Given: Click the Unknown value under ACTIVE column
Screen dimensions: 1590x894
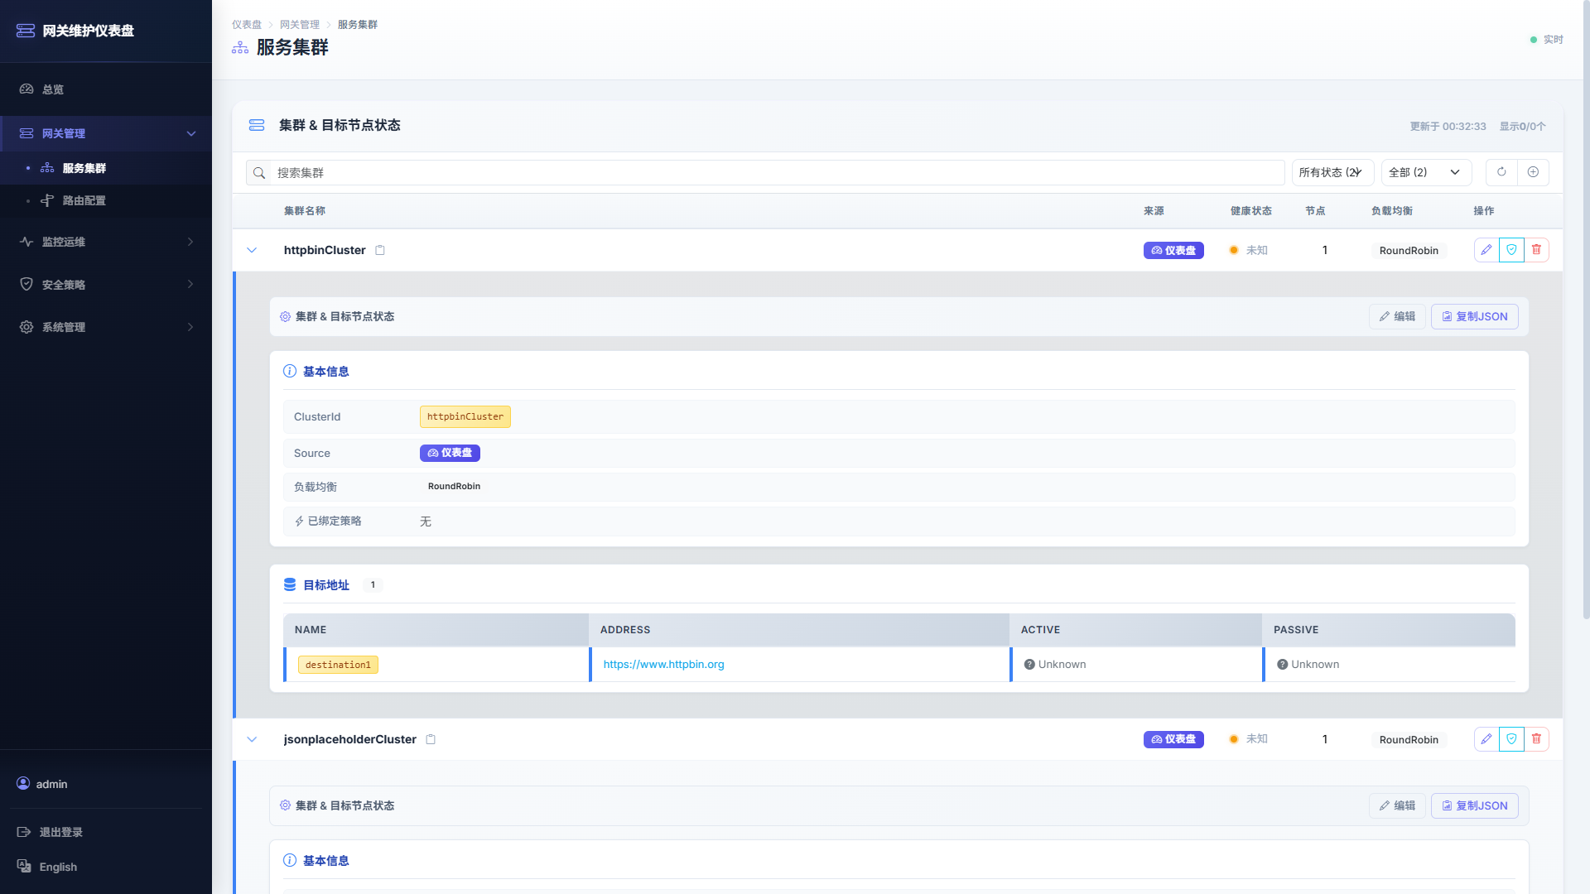Looking at the screenshot, I should coord(1055,665).
